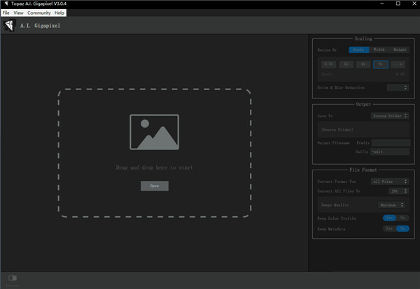Select the 0.5x scale preset
Image resolution: width=420 pixels, height=289 pixels.
pyautogui.click(x=328, y=64)
